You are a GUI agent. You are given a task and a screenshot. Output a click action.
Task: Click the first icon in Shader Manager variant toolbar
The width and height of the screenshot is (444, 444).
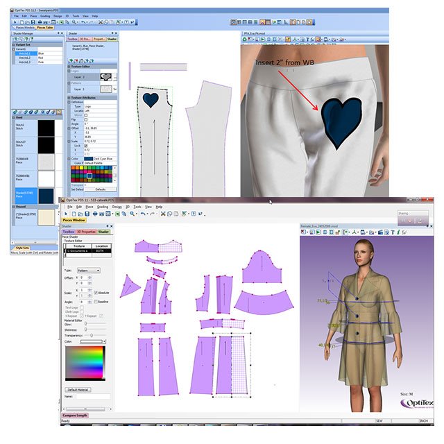pos(15,39)
